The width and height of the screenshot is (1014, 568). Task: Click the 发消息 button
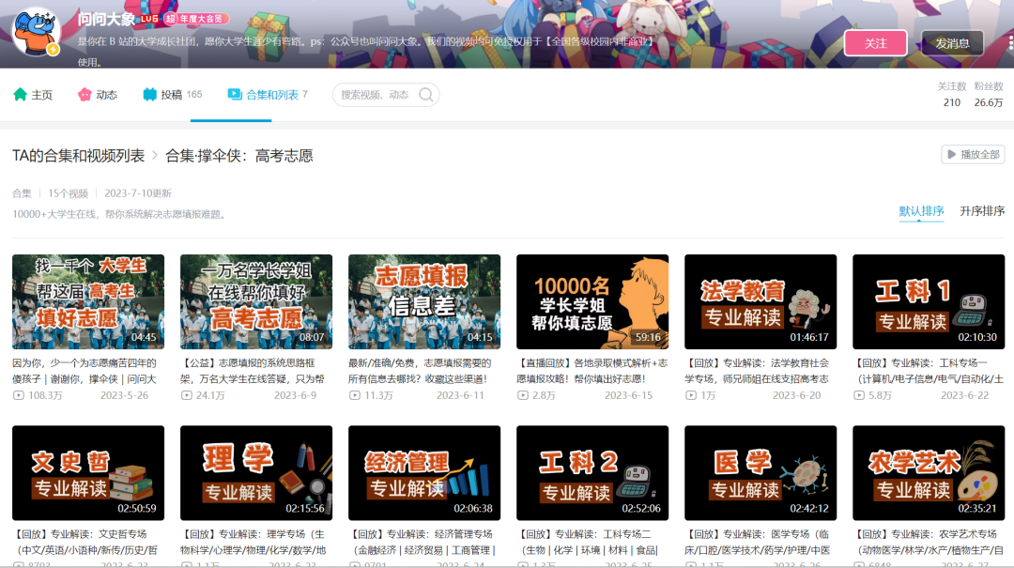952,42
